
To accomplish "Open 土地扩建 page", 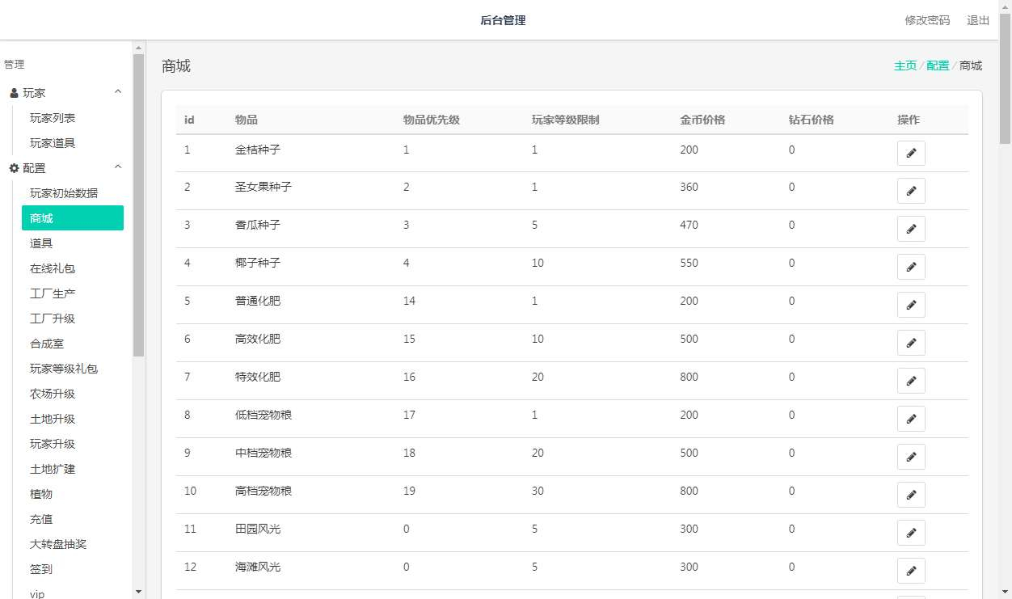I will (x=53, y=469).
